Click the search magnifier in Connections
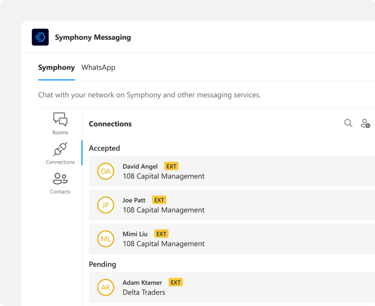The image size is (375, 306). pyautogui.click(x=348, y=123)
